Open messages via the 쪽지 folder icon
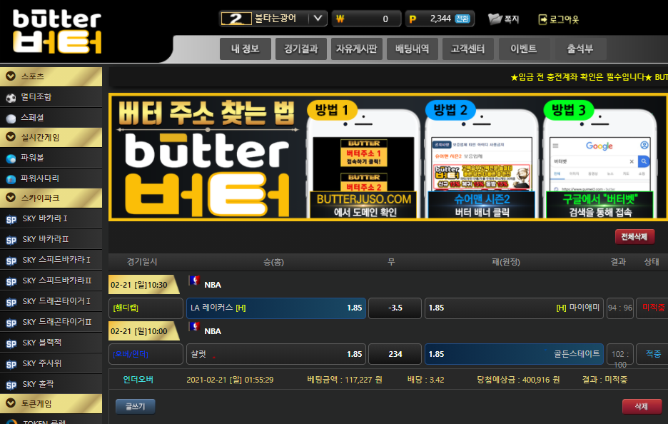The width and height of the screenshot is (668, 424). (495, 19)
